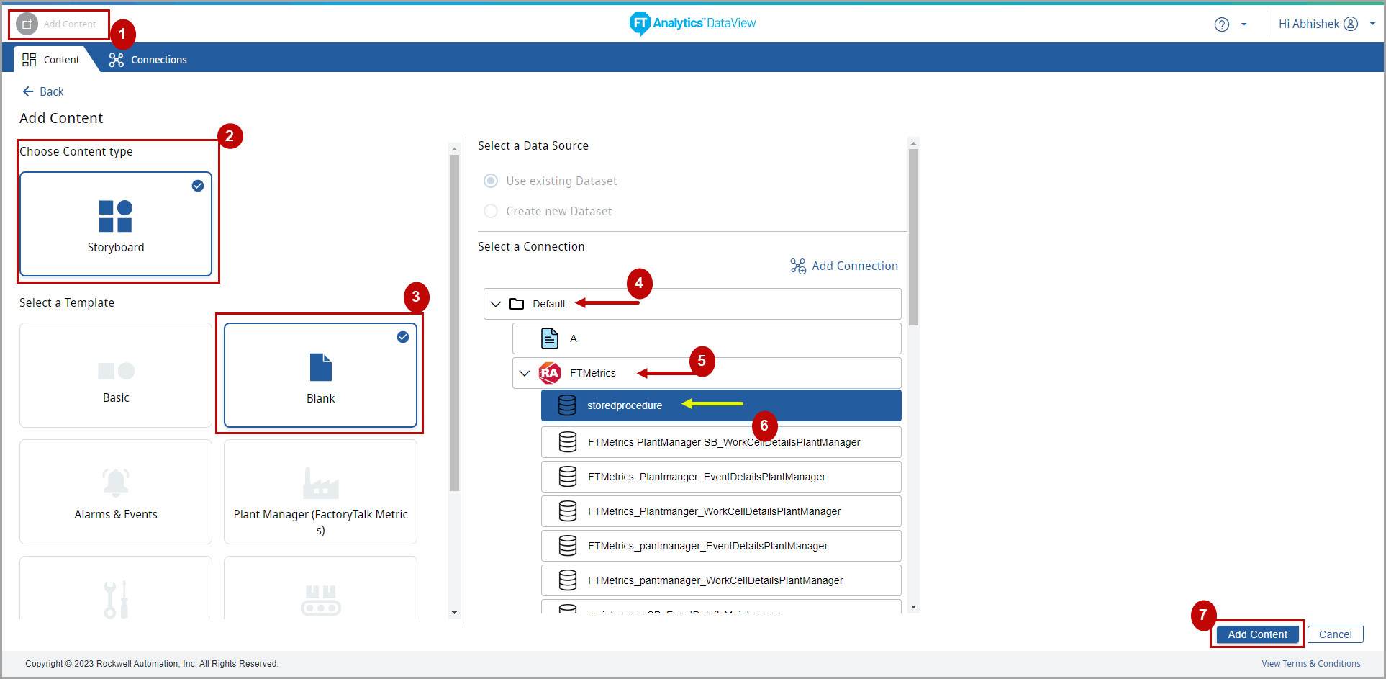Click database icon of FTMetrics_pantmanager_EventDetailsPlantManager
The height and width of the screenshot is (679, 1386).
[x=568, y=546]
